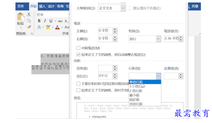The height and width of the screenshot is (123, 212).
Task: Click the 仿宋 font name box
Action: pyautogui.click(x=53, y=14)
